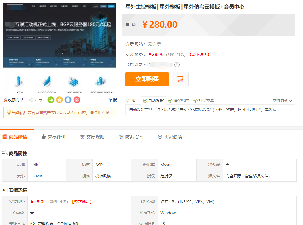Open the 交易评价 tab

[54, 137]
